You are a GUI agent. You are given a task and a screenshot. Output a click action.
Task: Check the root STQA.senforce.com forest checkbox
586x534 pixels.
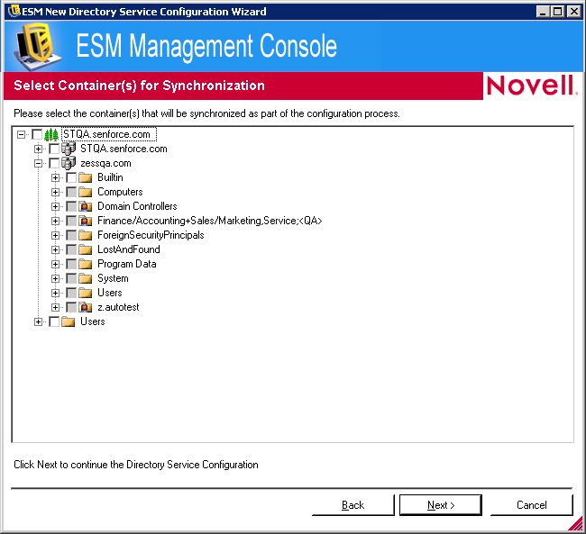tap(37, 134)
